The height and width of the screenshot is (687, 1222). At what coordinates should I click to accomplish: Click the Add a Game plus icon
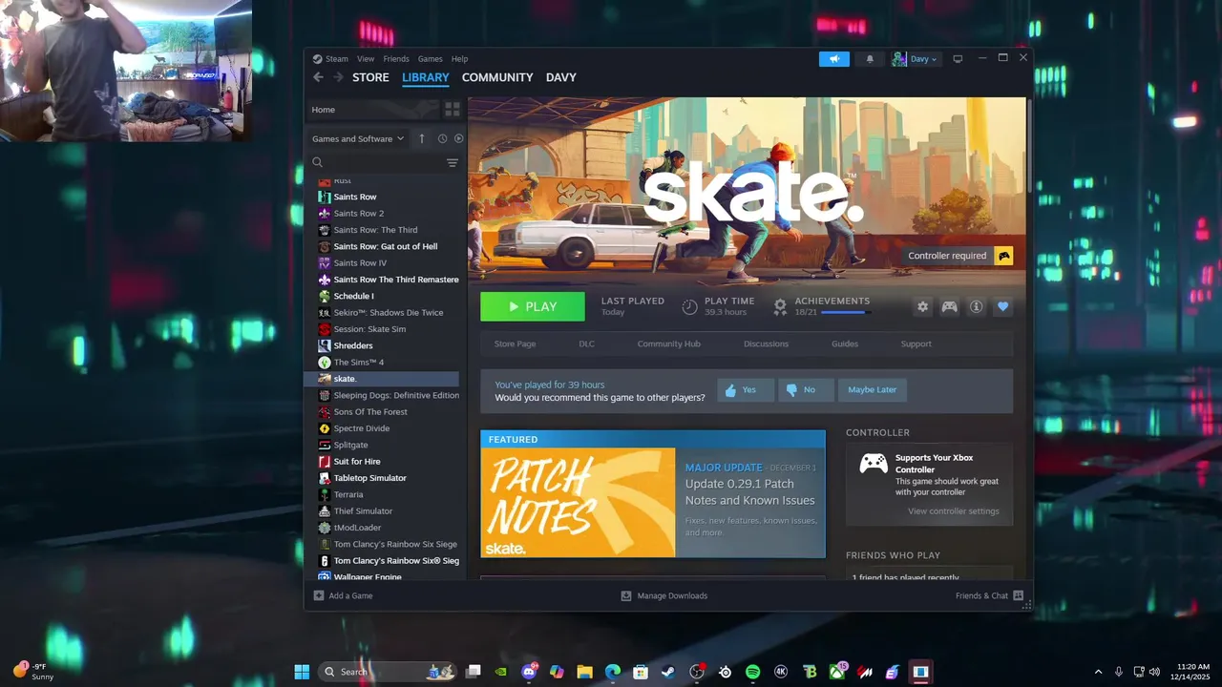[x=319, y=595]
